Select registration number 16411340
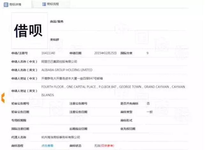The image size is (210, 150). click(48, 53)
